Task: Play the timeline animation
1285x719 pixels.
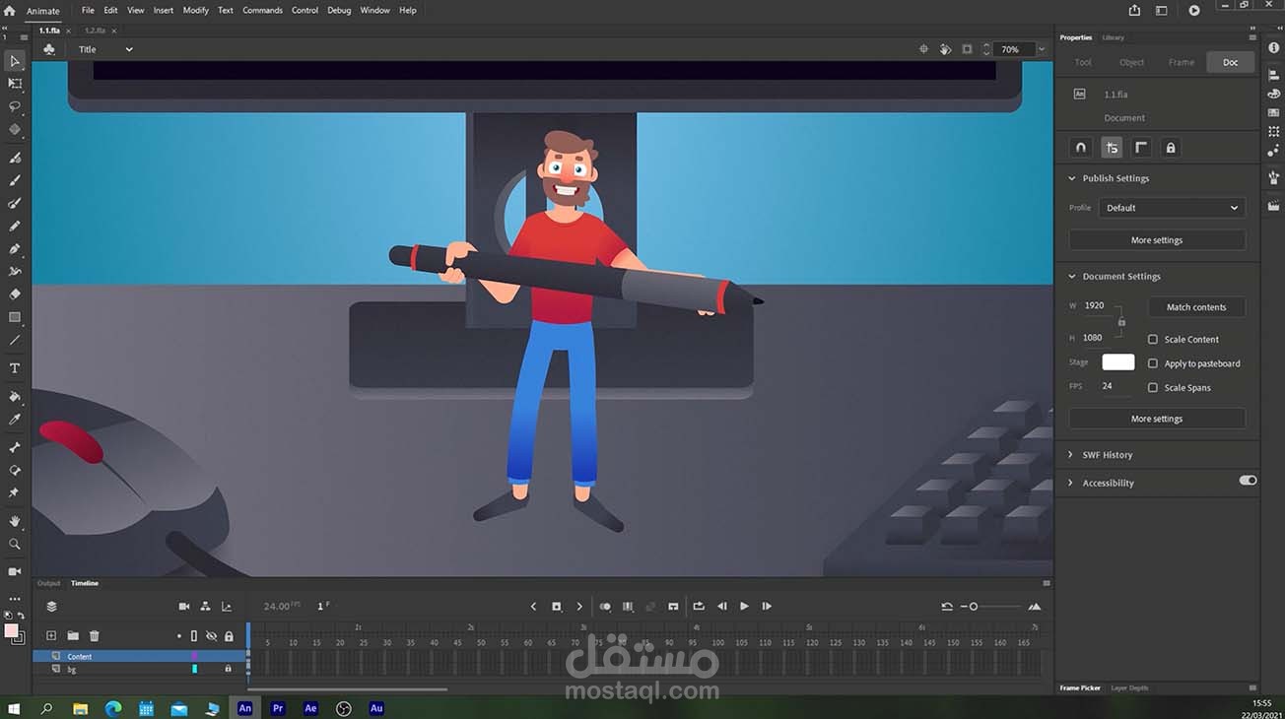Action: 744,607
